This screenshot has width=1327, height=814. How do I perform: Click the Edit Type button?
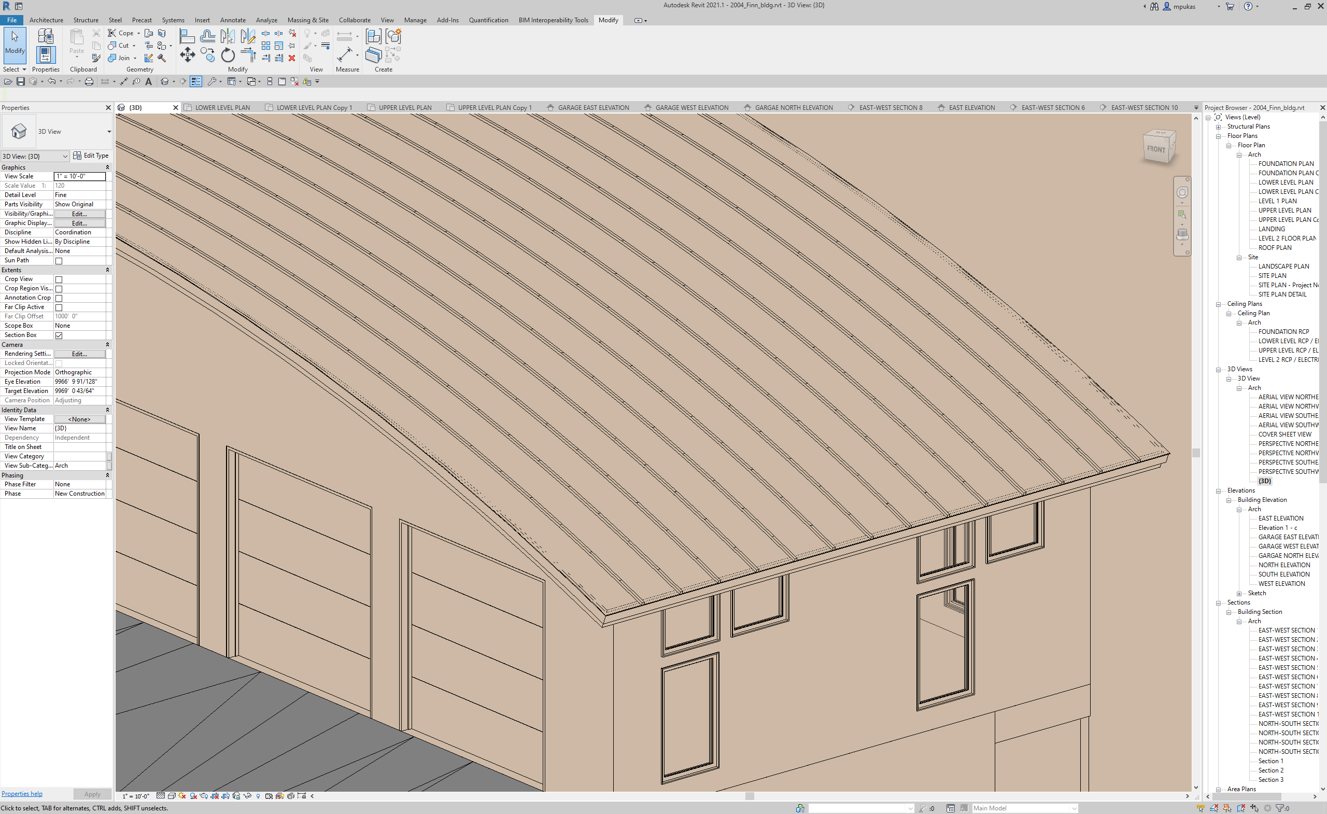(x=92, y=156)
